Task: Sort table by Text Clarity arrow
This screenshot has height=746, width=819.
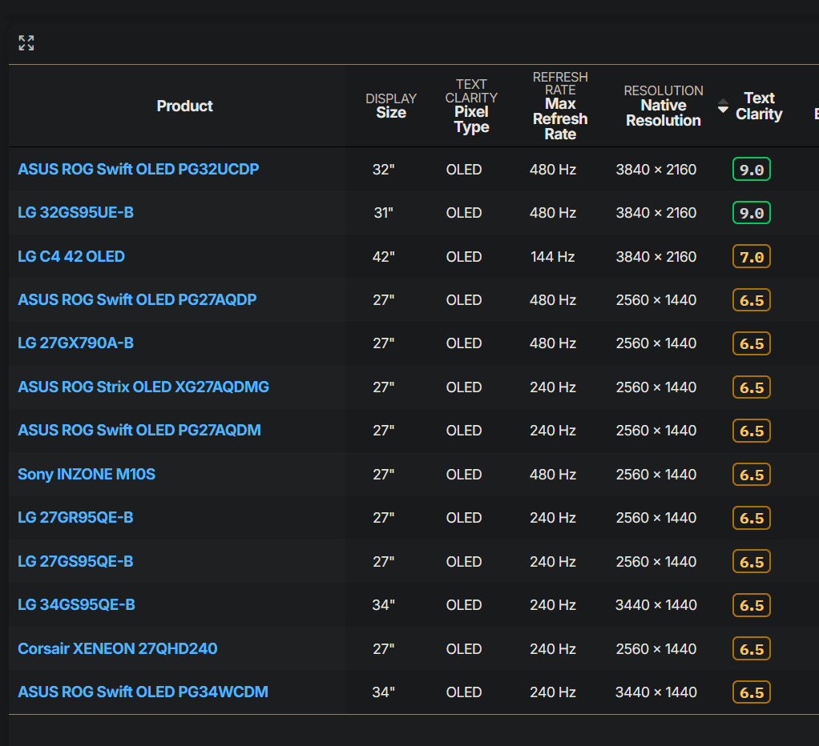Action: 723,106
